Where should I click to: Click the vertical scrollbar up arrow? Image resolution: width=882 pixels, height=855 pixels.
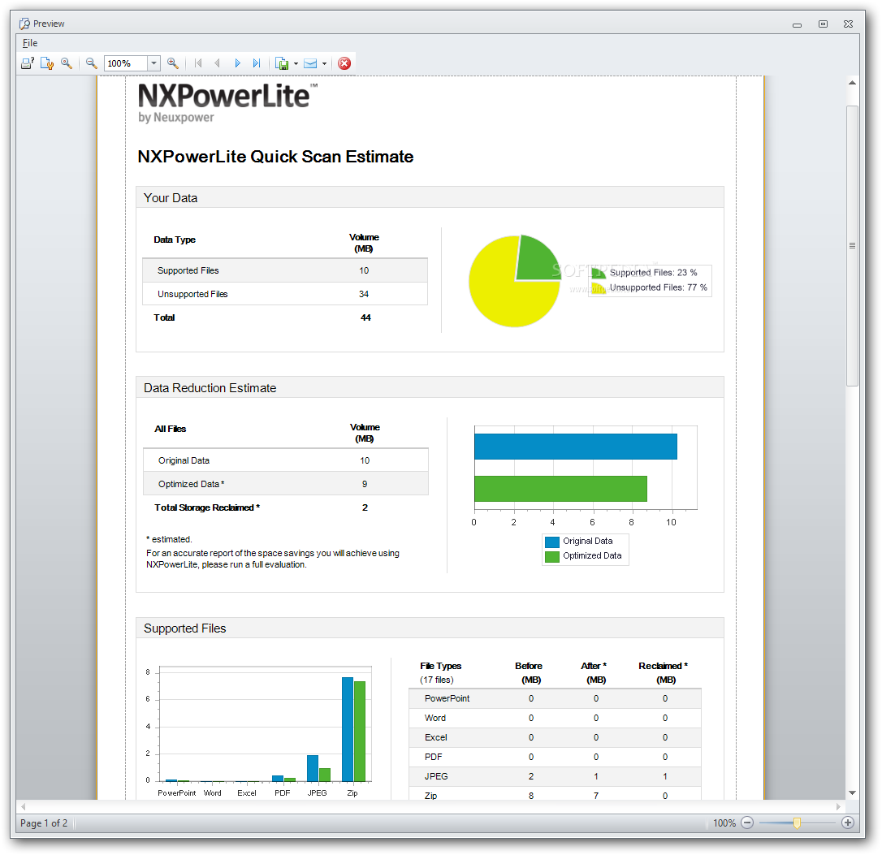[x=852, y=83]
